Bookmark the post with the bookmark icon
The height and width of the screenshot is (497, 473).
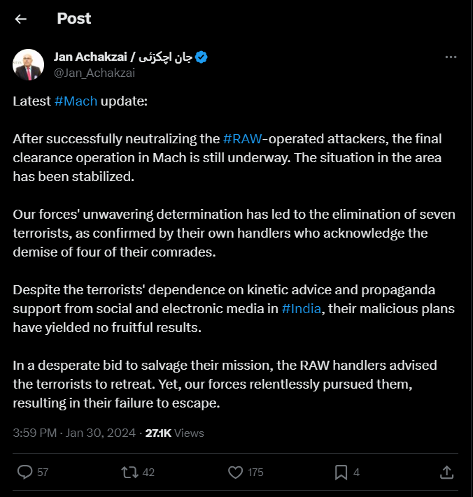[x=341, y=473]
